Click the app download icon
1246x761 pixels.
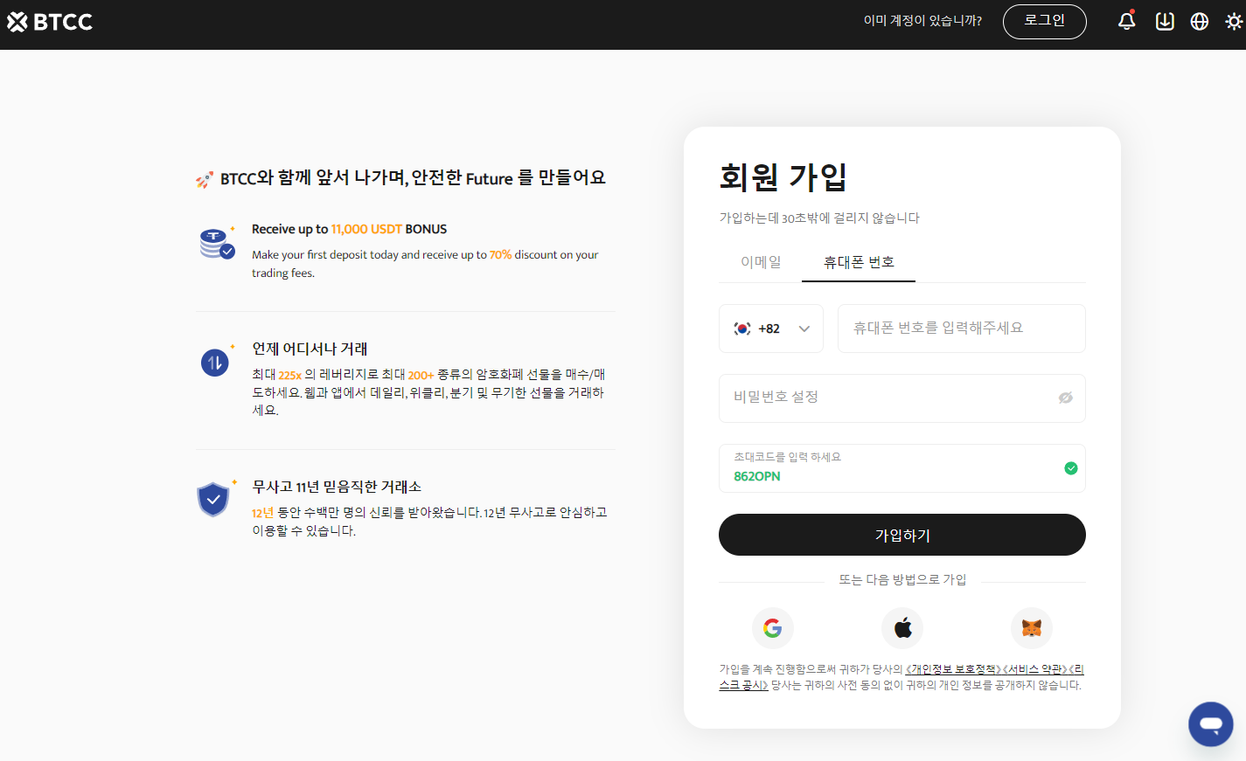pyautogui.click(x=1165, y=21)
